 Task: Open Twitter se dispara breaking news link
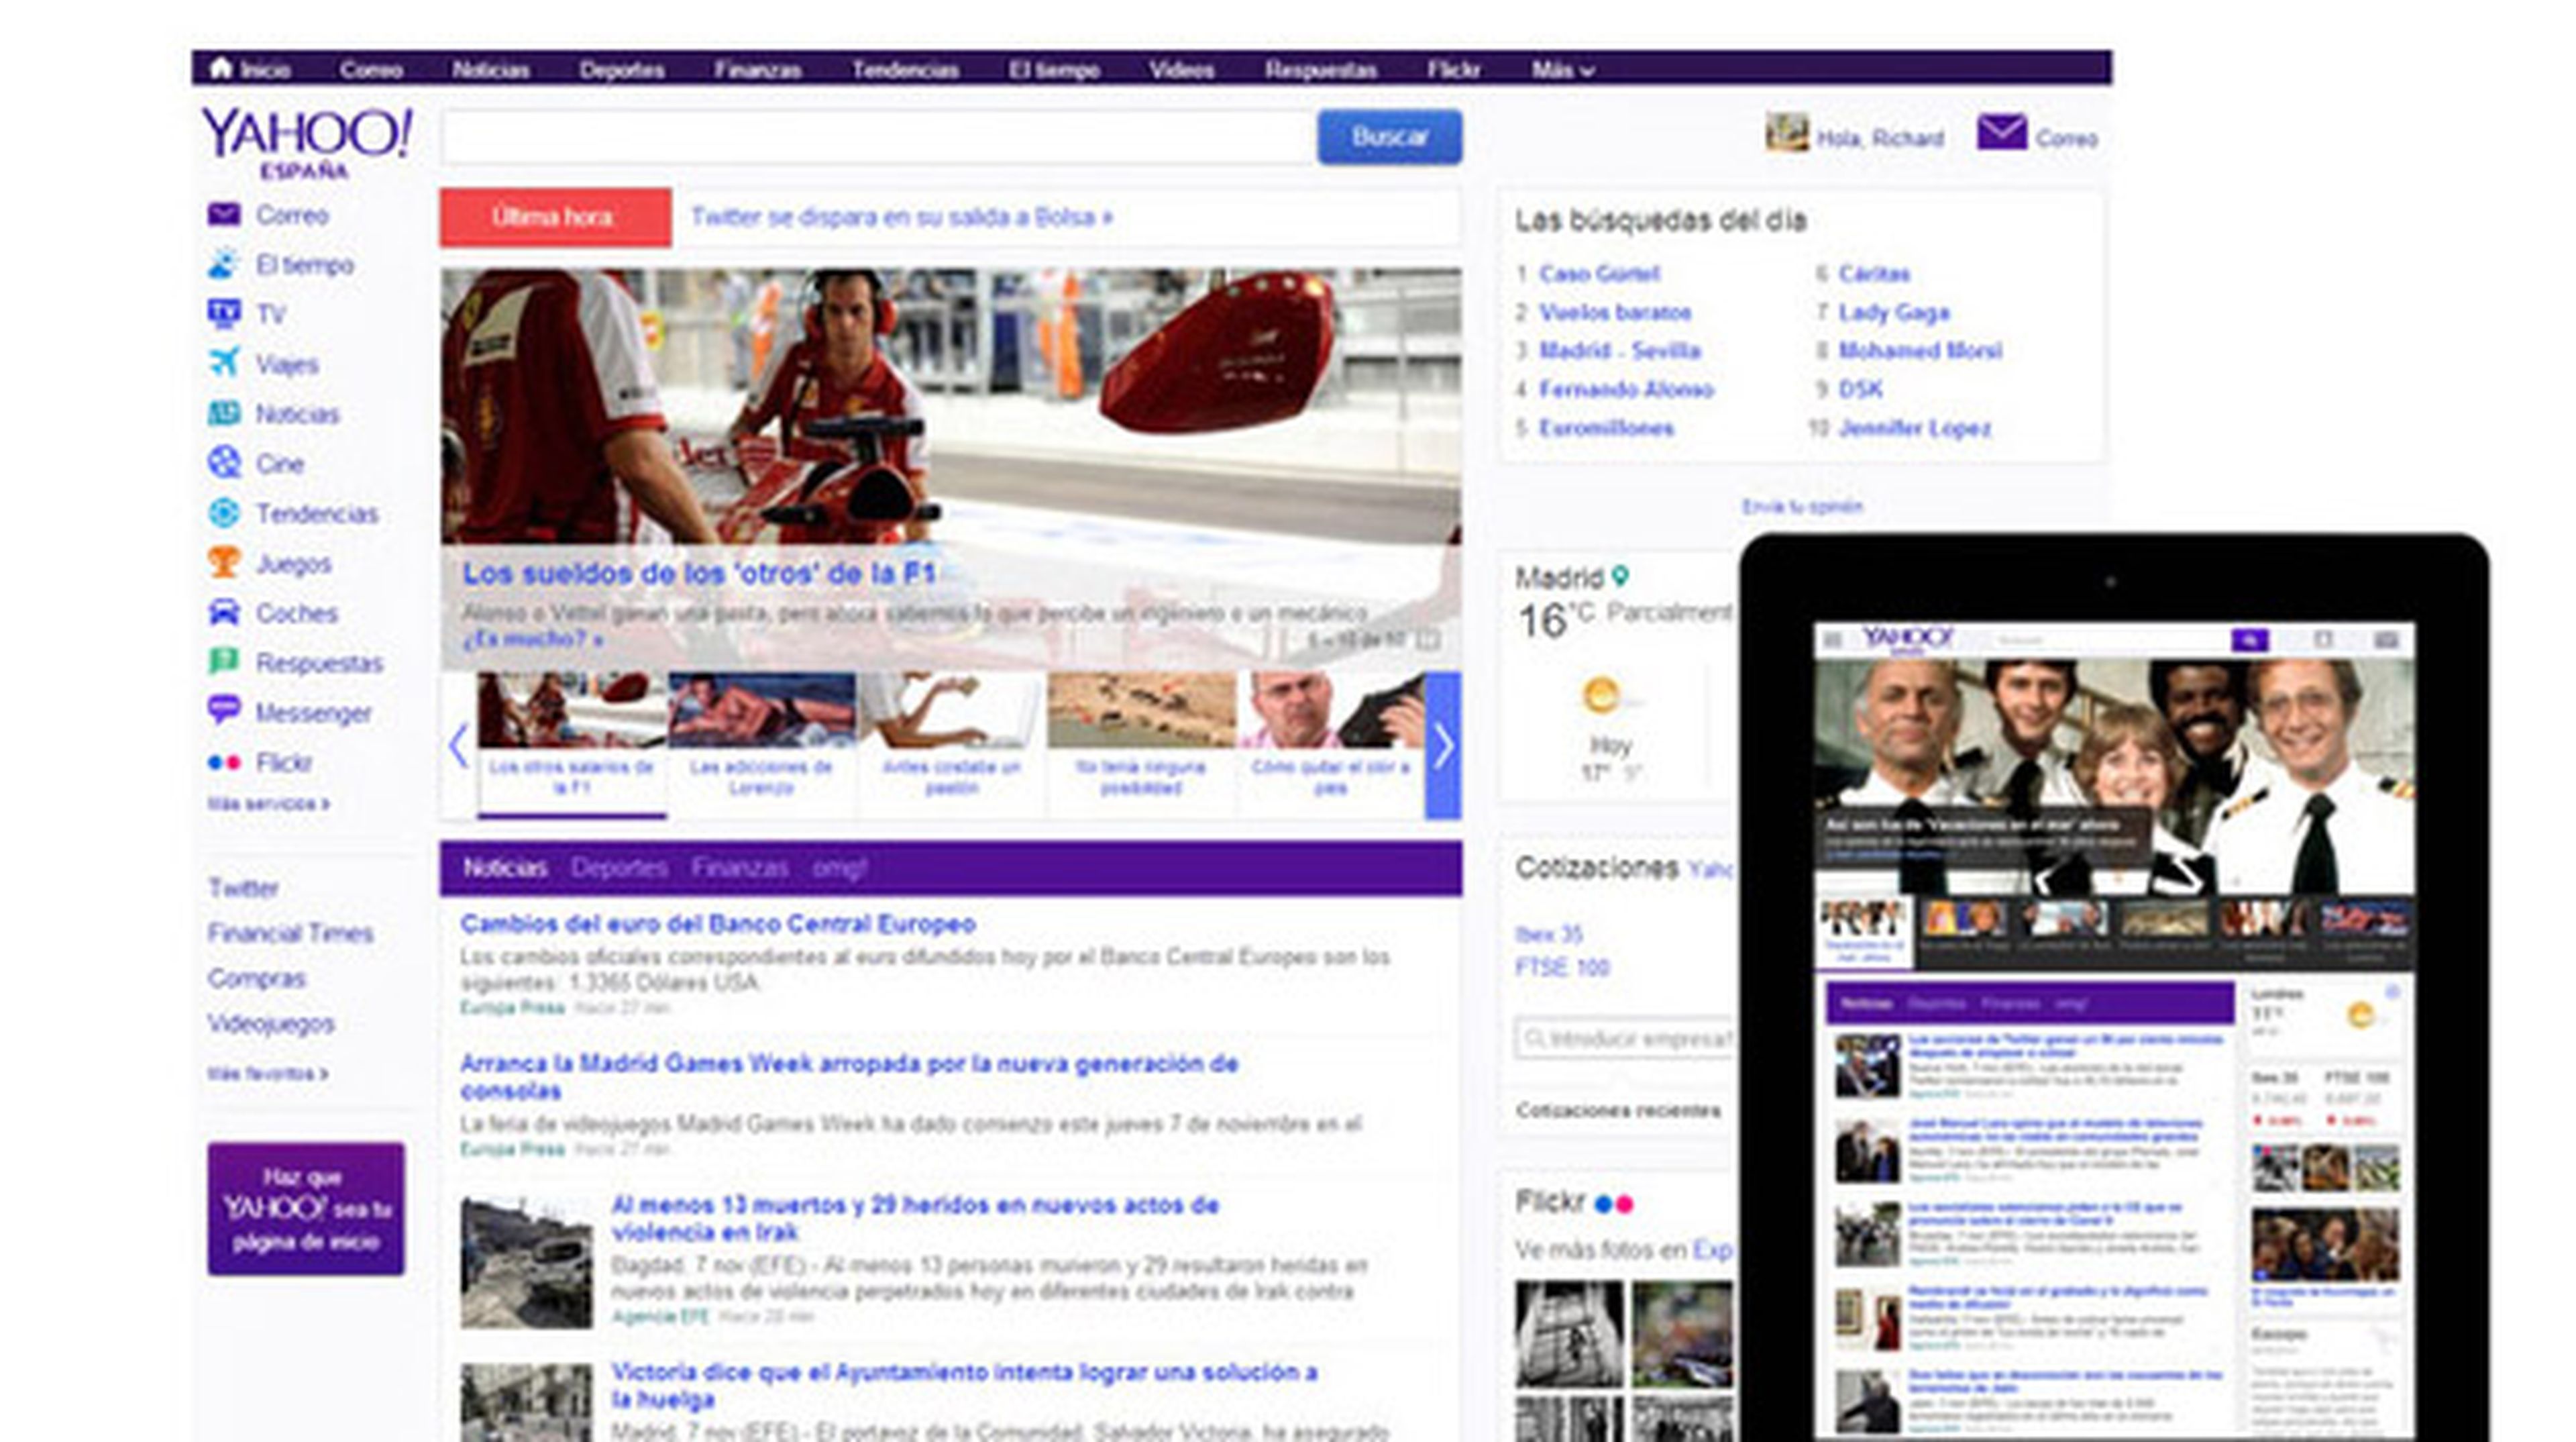901,217
